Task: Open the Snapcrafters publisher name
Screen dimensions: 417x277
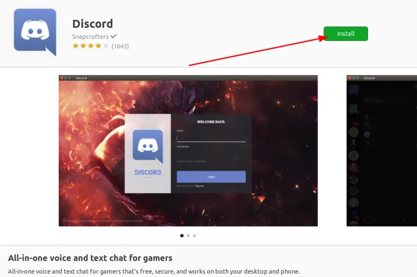Action: coord(90,36)
